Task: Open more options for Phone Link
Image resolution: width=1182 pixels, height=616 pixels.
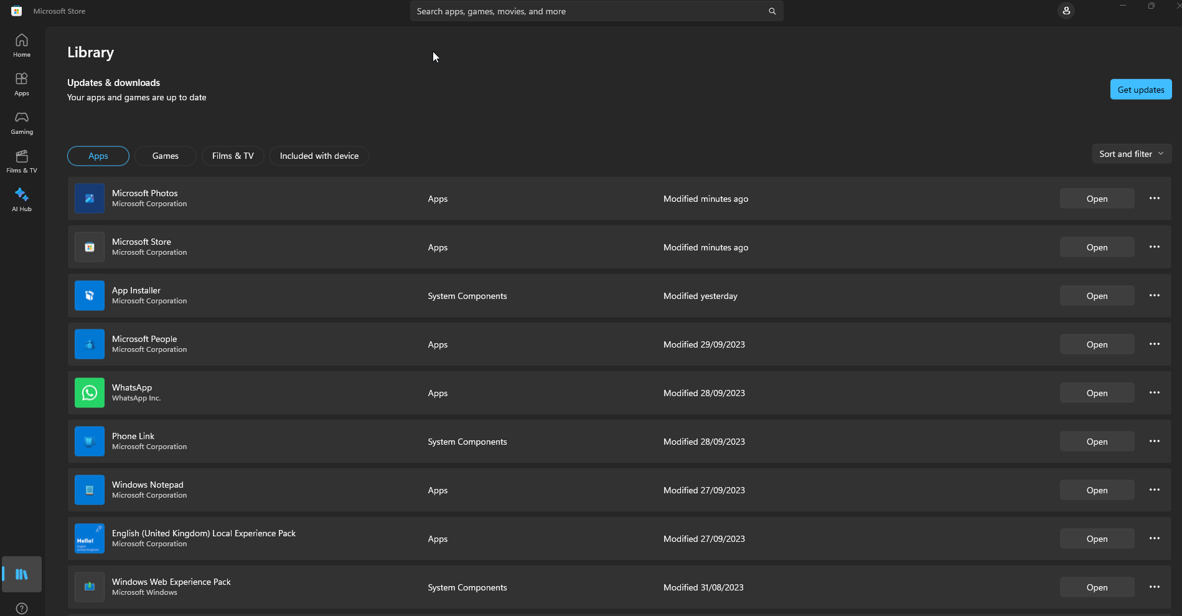Action: pyautogui.click(x=1155, y=441)
